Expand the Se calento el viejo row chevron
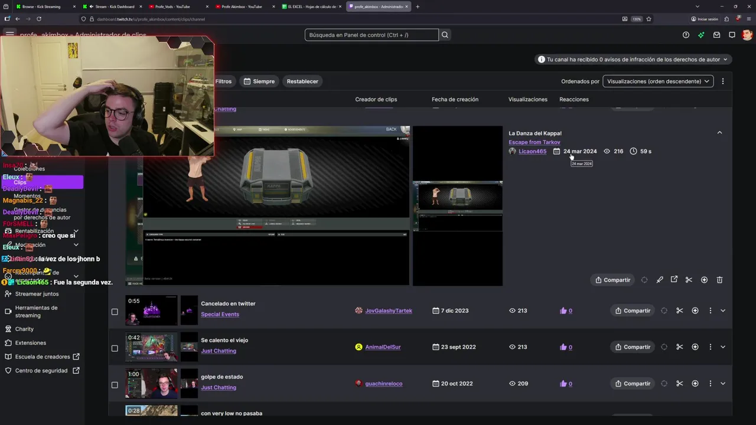This screenshot has height=425, width=756. click(x=723, y=347)
